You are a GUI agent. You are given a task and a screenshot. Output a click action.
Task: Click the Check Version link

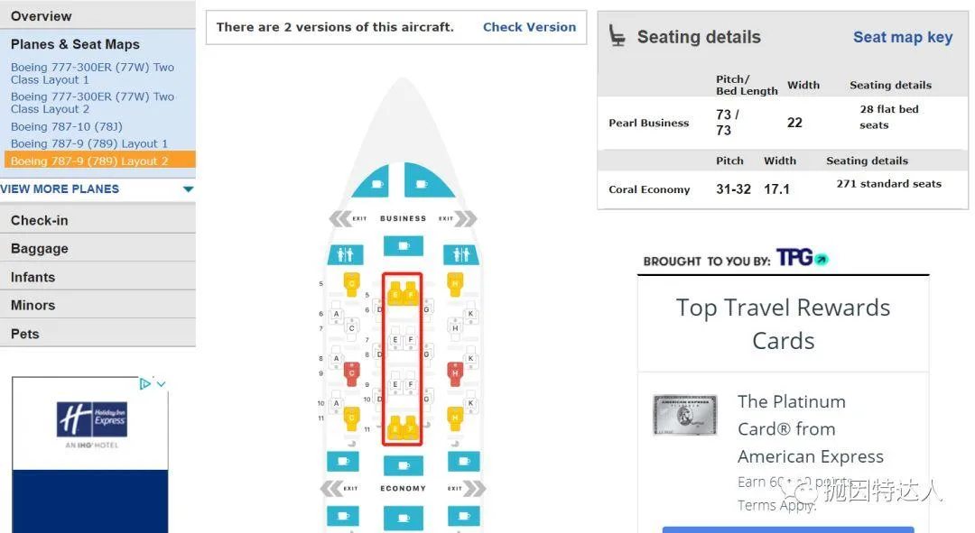529,27
